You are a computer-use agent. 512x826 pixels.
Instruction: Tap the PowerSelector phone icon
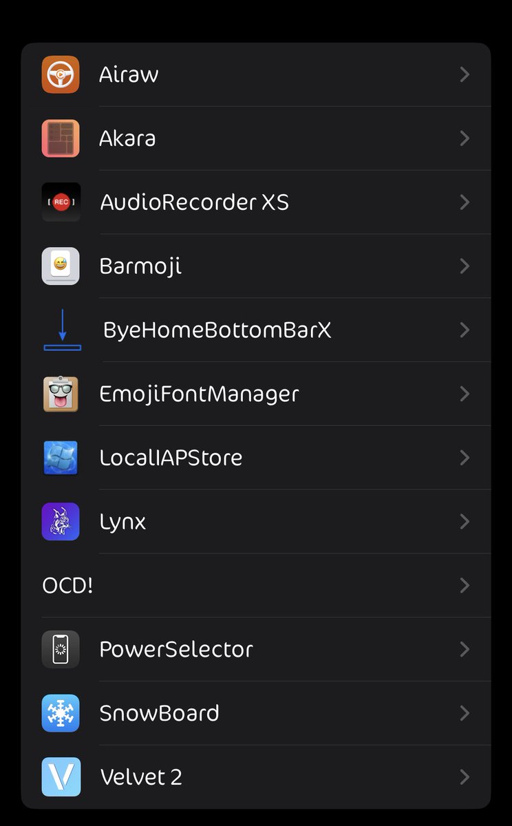[61, 649]
